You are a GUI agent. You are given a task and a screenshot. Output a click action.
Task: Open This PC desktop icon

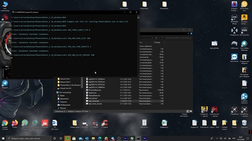(5, 6)
